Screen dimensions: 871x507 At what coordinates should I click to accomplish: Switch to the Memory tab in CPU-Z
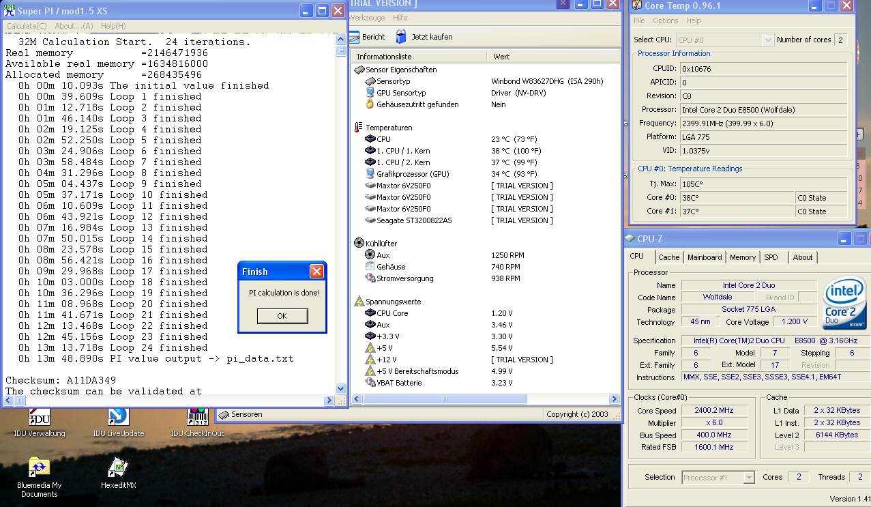743,257
